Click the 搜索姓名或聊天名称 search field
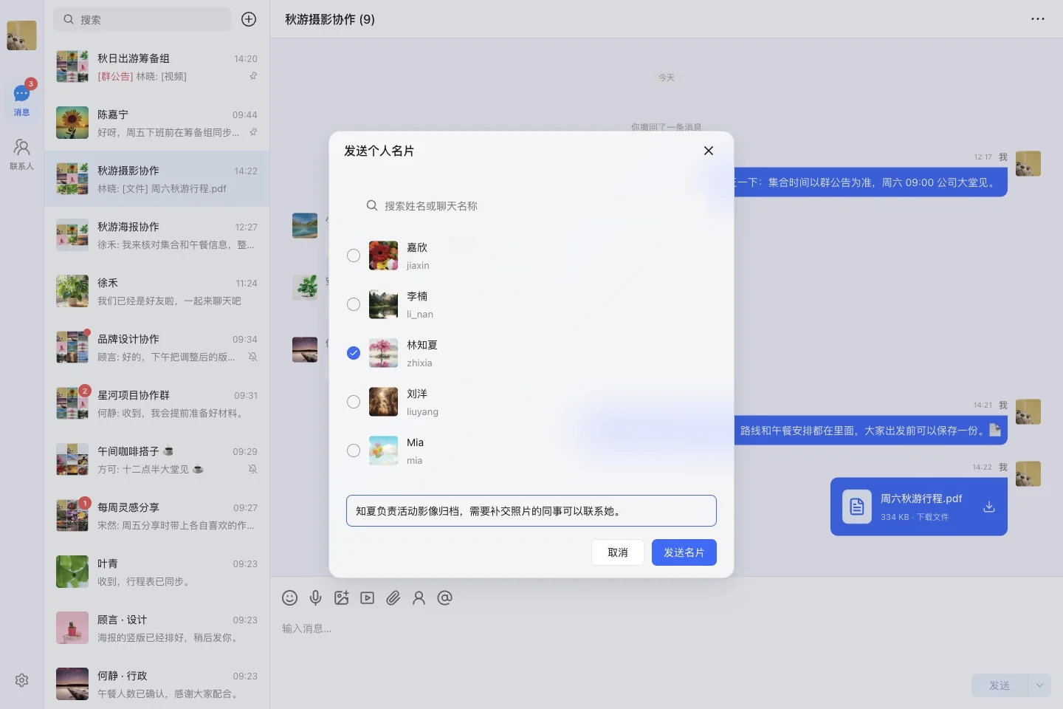The image size is (1063, 709). (x=531, y=206)
